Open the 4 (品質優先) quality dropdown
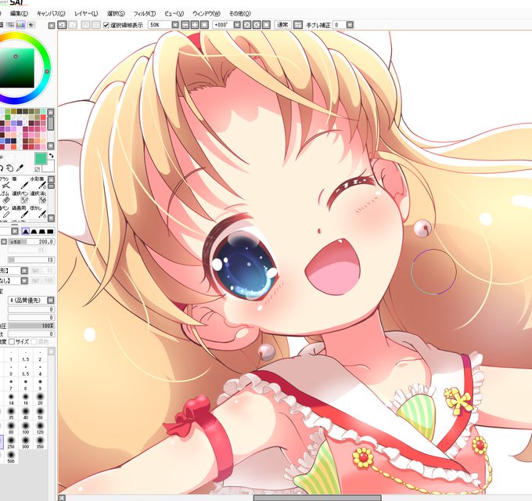This screenshot has height=501, width=532. tap(51, 301)
